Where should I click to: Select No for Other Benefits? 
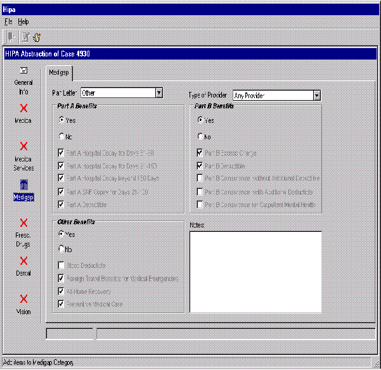pyautogui.click(x=61, y=249)
